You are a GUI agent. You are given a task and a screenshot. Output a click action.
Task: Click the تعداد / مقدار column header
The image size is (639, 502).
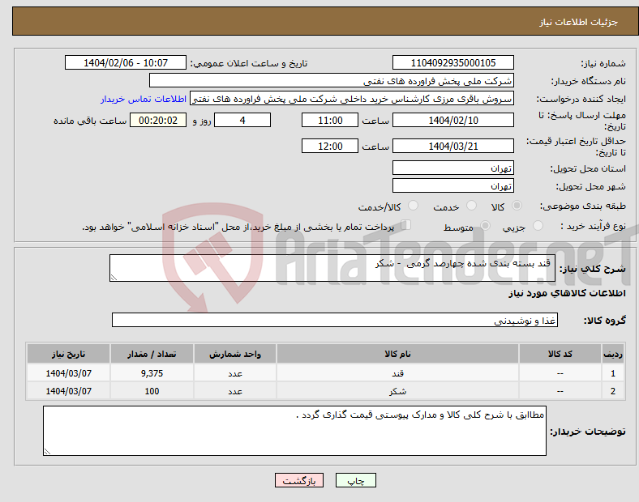coord(152,354)
